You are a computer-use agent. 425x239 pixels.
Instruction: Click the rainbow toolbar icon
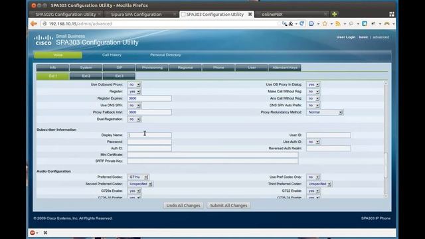click(386, 24)
